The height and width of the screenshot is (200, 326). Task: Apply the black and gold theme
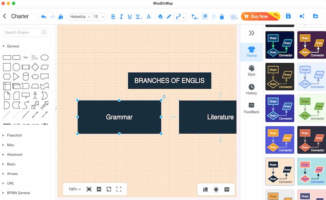coord(280,77)
